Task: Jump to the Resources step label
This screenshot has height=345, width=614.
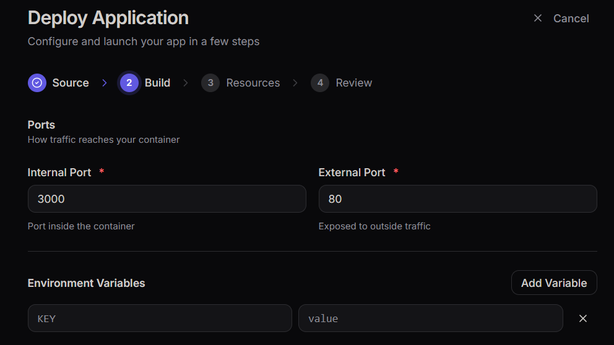Action: tap(253, 83)
